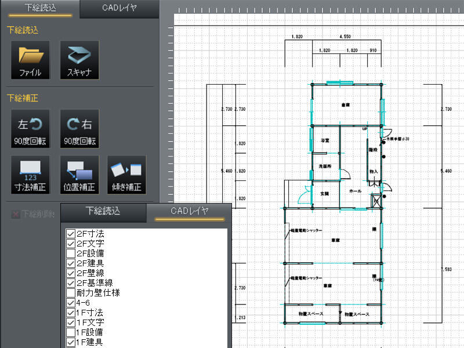Activate the top 下絵読込 tab
This screenshot has height=348, width=464.
pos(39,9)
